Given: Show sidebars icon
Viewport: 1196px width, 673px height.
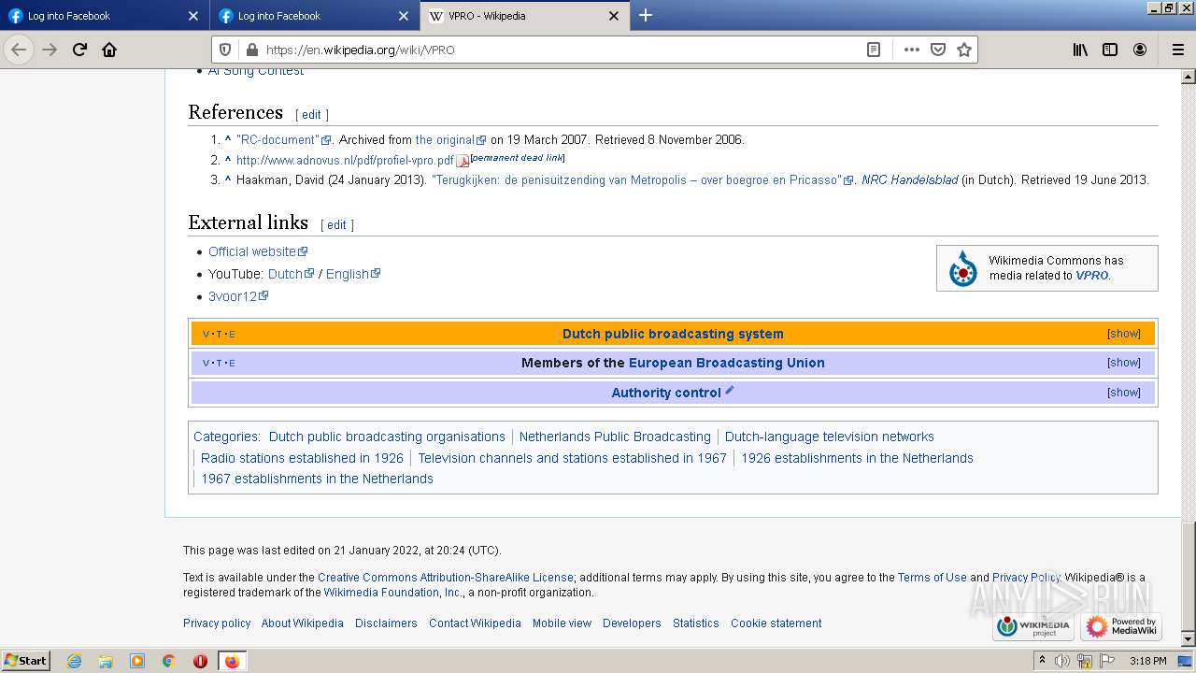Looking at the screenshot, I should tap(1110, 50).
